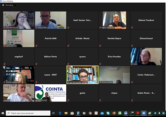Launch Firefox from the taskbar
The width and height of the screenshot is (166, 117).
click(114, 113)
